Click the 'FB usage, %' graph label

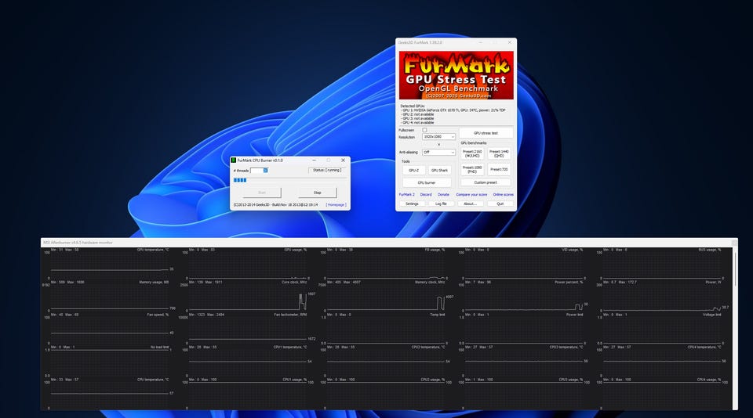[x=435, y=250]
